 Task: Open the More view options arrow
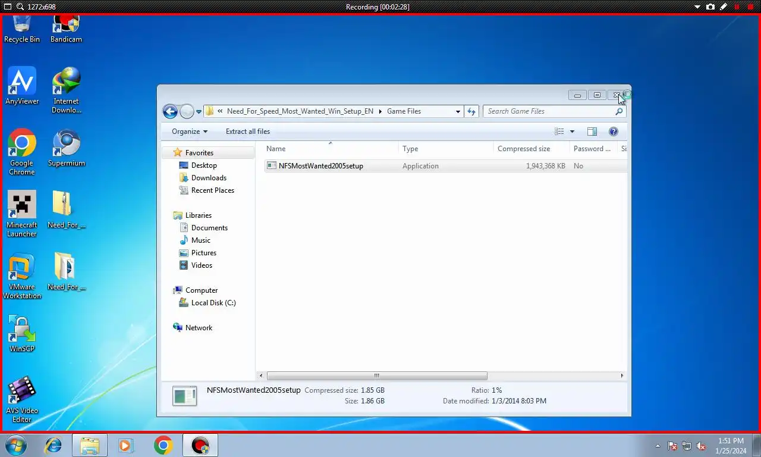point(572,132)
